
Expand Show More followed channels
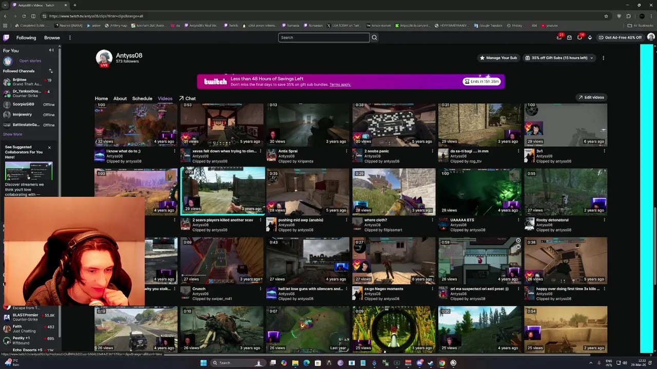tap(12, 134)
